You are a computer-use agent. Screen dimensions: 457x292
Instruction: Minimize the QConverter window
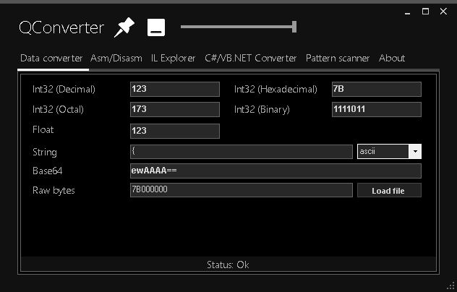pos(407,12)
